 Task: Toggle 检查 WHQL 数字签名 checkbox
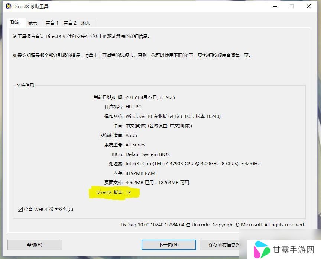[x=20, y=210]
